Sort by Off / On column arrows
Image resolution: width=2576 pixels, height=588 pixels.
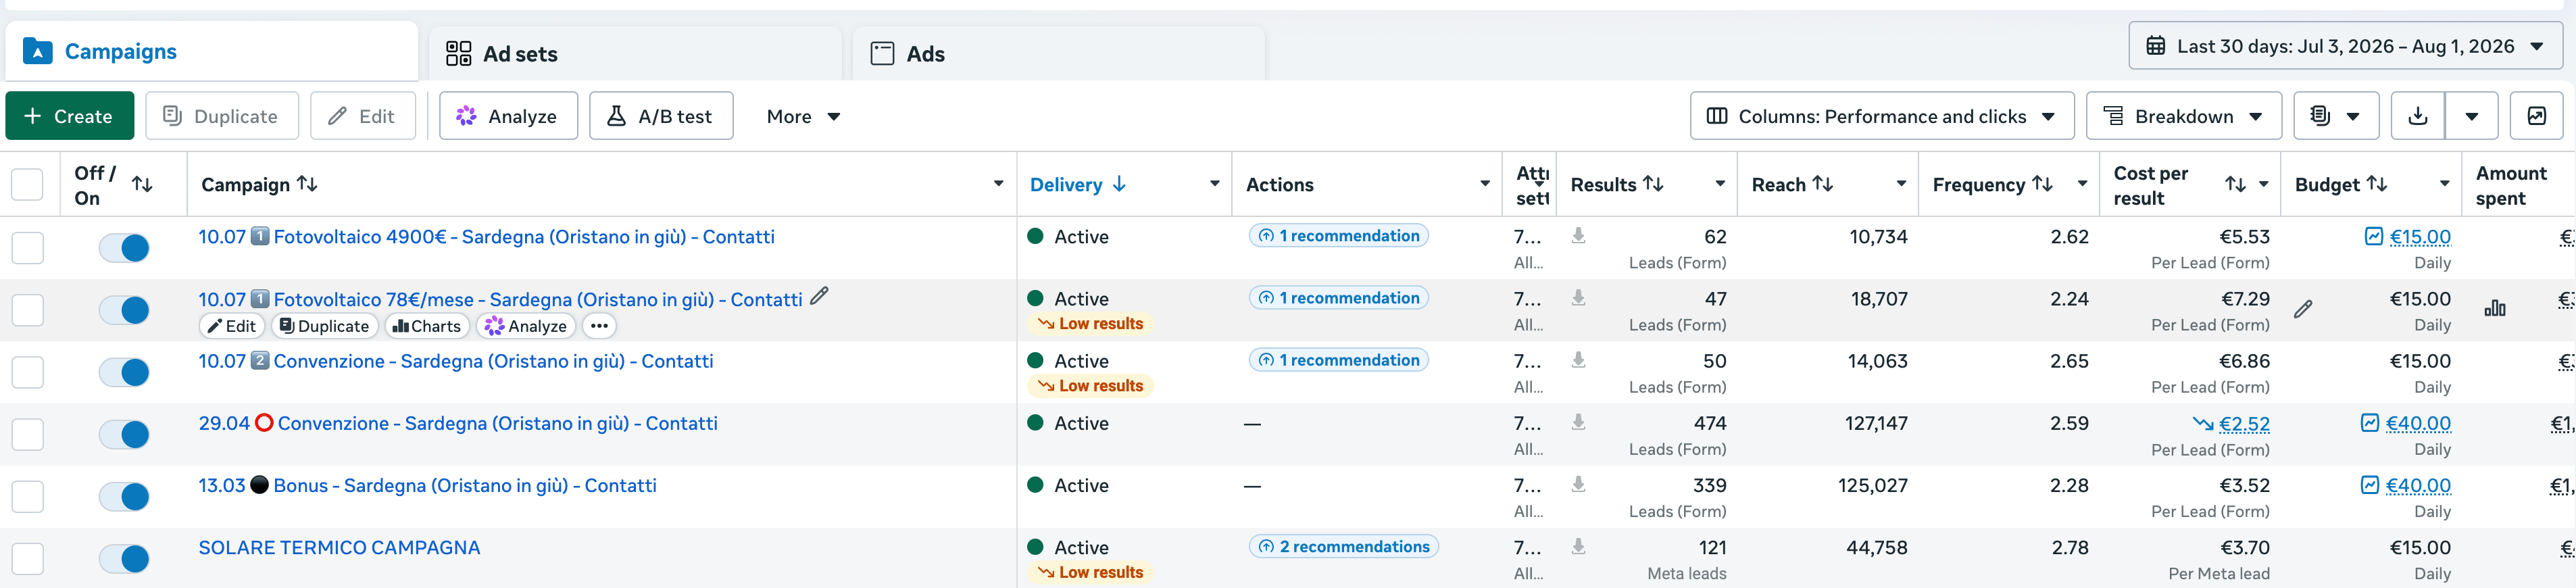[x=142, y=184]
